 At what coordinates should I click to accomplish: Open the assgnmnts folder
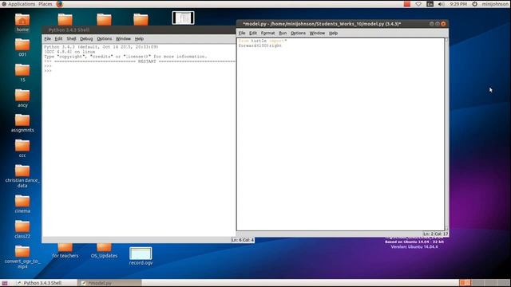(x=22, y=120)
